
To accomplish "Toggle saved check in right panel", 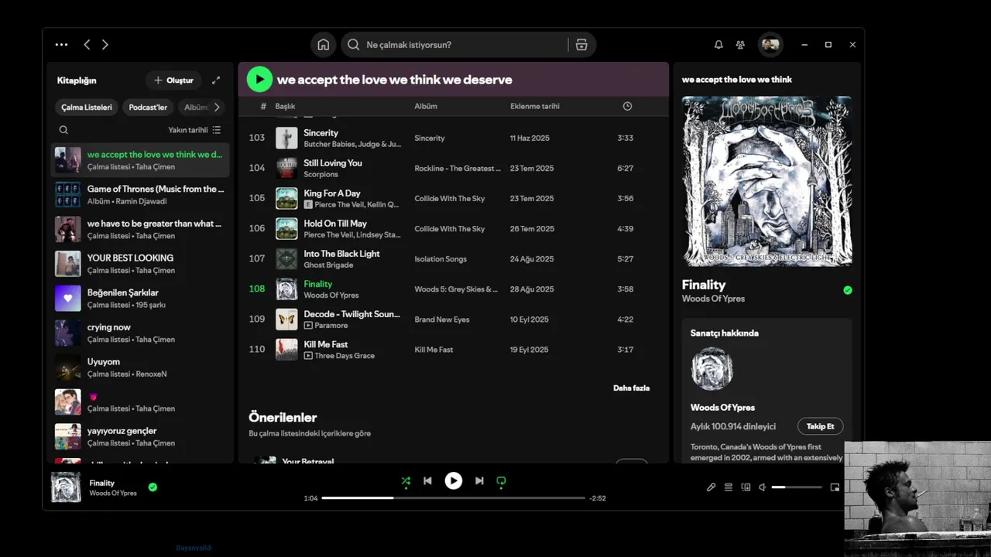I will tap(848, 290).
